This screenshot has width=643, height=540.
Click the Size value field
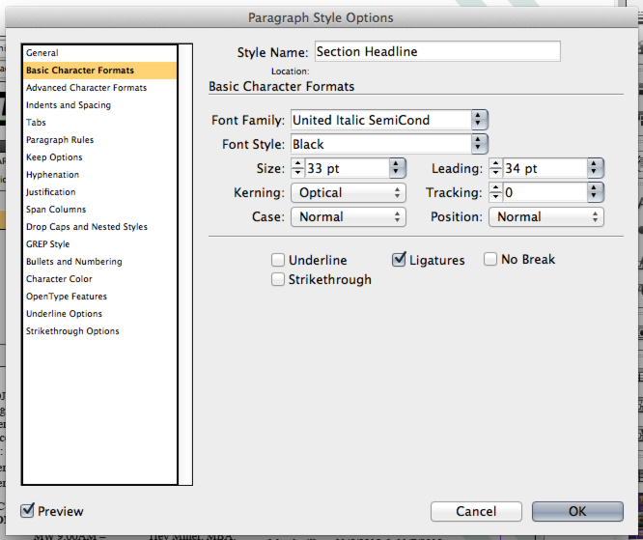(x=347, y=168)
